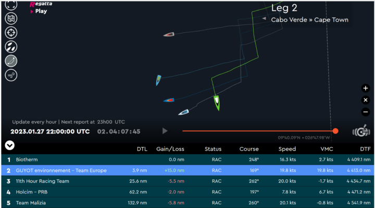Zoom out with the minus button
This screenshot has width=375, height=208.
[366, 112]
